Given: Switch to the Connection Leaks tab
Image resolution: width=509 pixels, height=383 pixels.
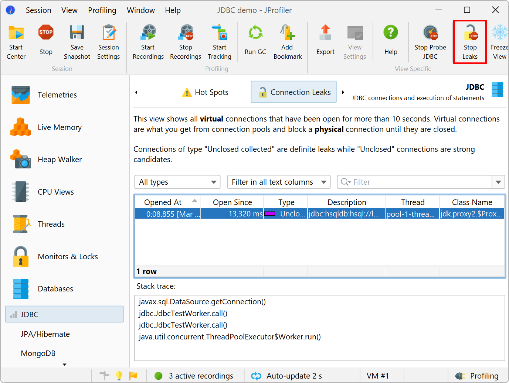Looking at the screenshot, I should click(x=294, y=92).
